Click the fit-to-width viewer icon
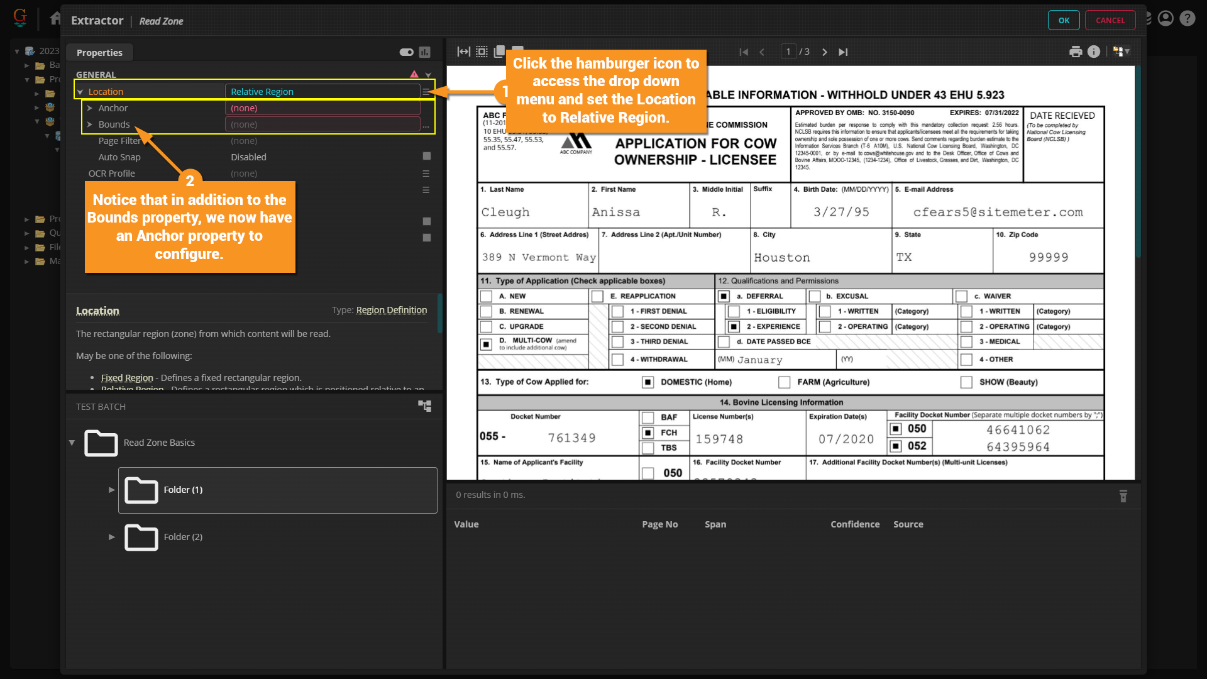This screenshot has width=1207, height=679. 463,52
